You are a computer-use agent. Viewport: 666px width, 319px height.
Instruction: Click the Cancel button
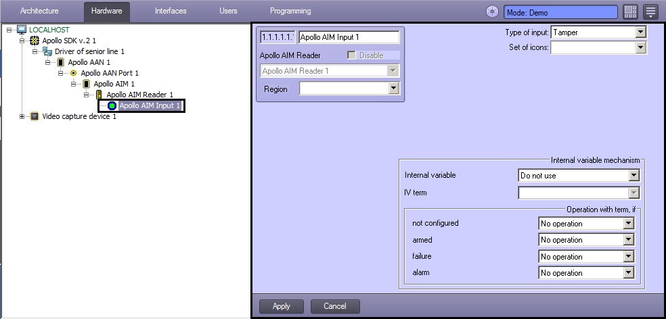point(335,306)
